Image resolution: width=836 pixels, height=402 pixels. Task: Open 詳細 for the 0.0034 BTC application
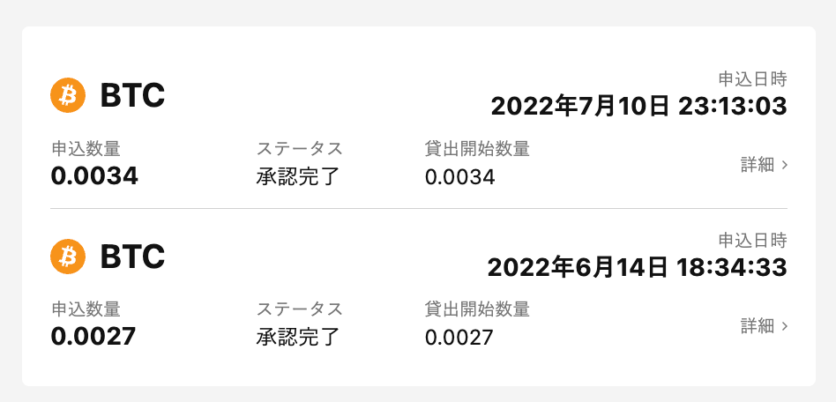[764, 165]
